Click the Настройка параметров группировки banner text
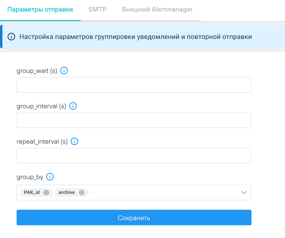Image resolution: width=285 pixels, height=238 pixels. [136, 37]
